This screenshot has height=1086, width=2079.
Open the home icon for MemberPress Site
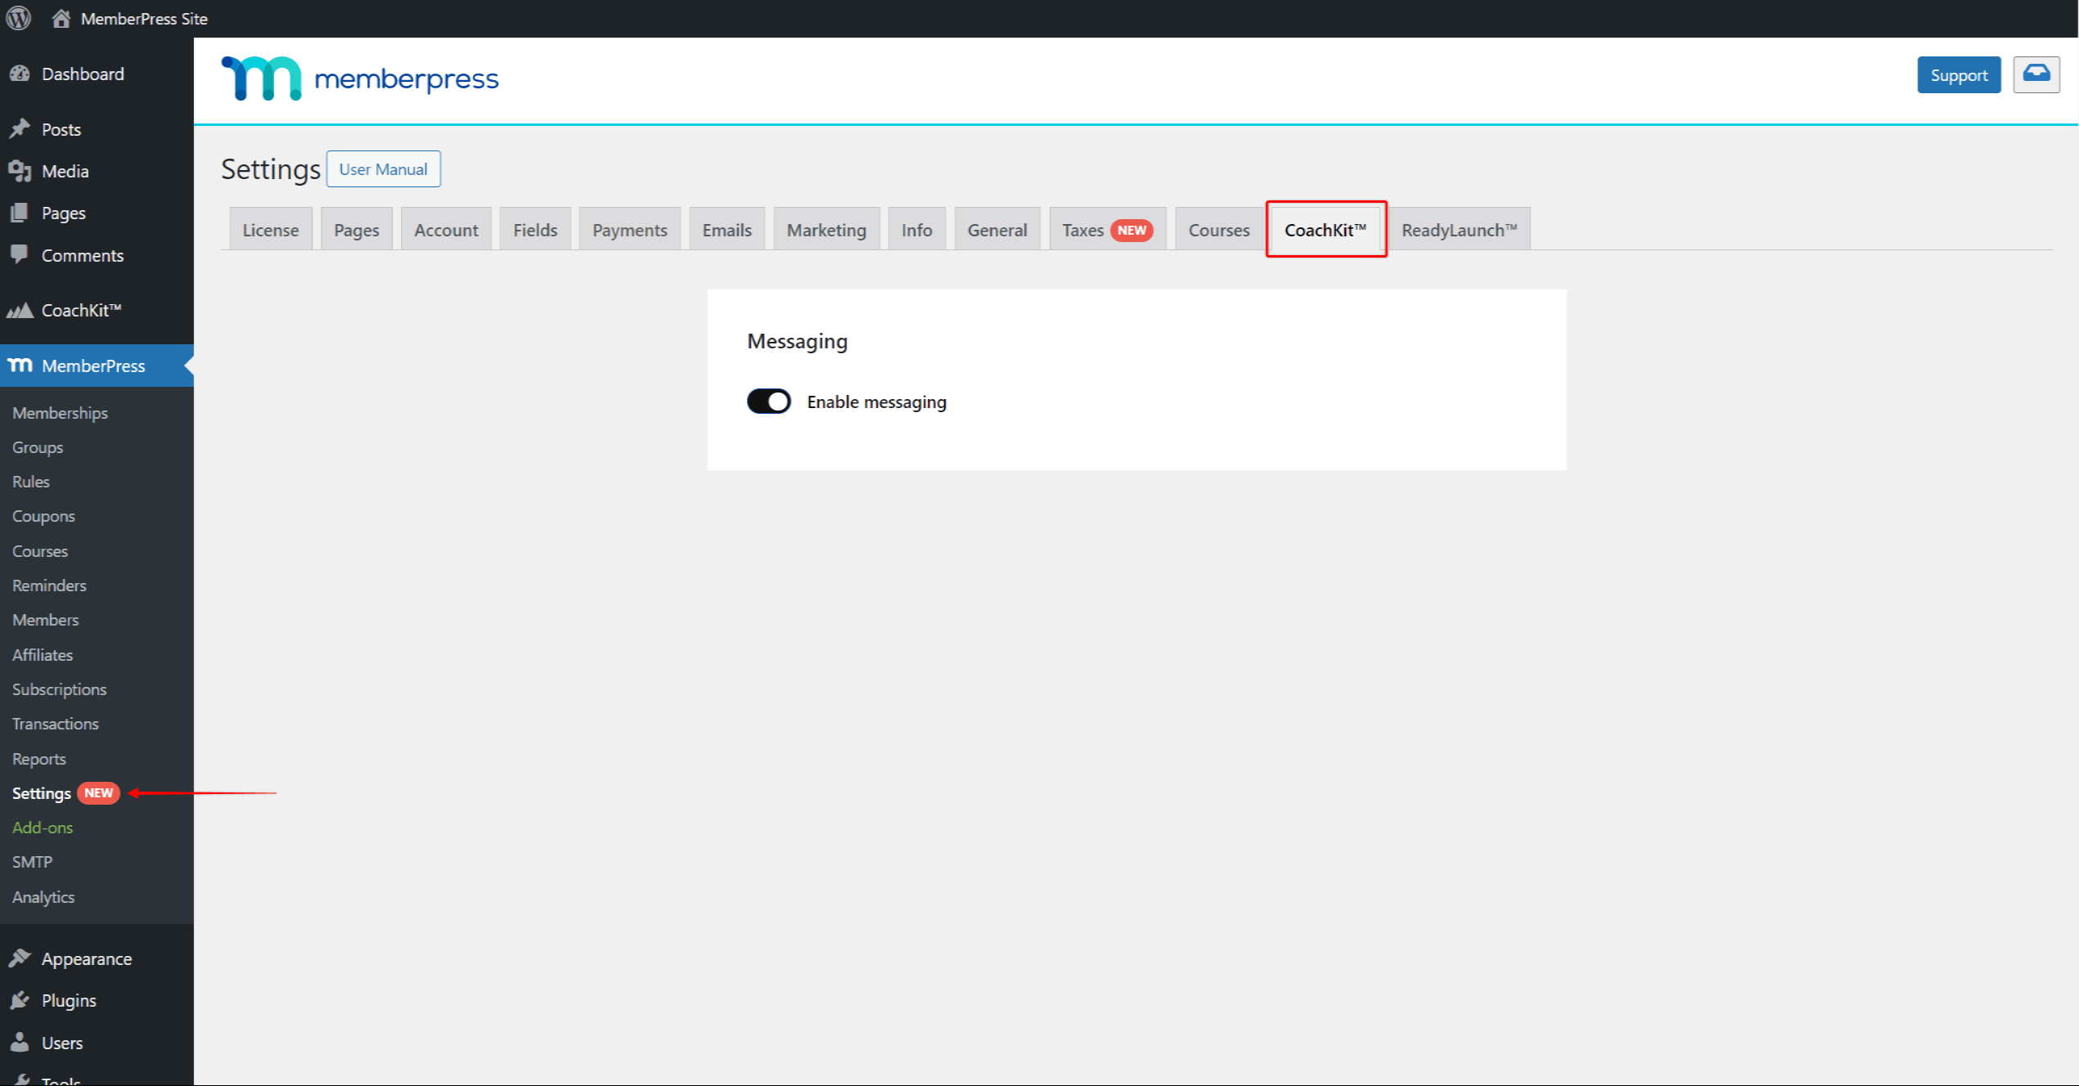pos(61,18)
